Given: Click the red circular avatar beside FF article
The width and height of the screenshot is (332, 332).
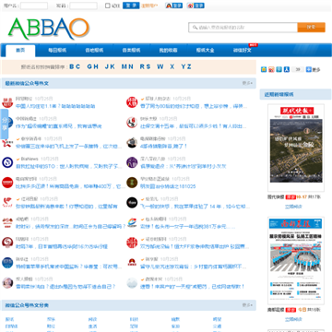Looking at the screenshot, I should click(x=132, y=243).
